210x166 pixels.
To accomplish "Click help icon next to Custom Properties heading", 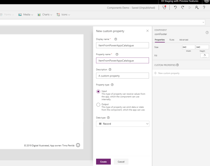I will click(177, 65).
